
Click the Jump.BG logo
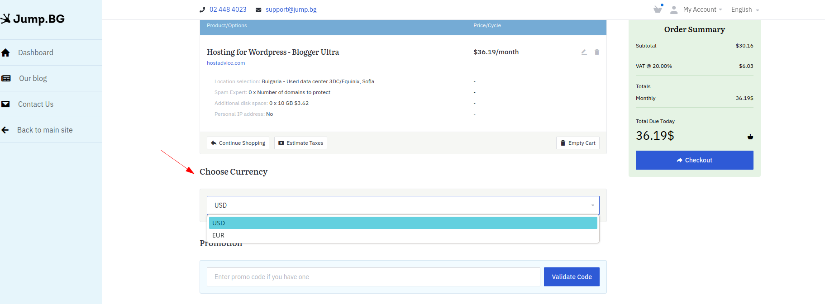(33, 19)
